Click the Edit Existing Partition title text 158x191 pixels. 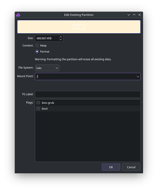click(x=79, y=15)
